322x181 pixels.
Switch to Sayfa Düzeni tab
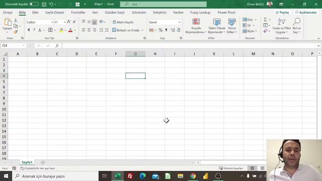[x=54, y=13]
